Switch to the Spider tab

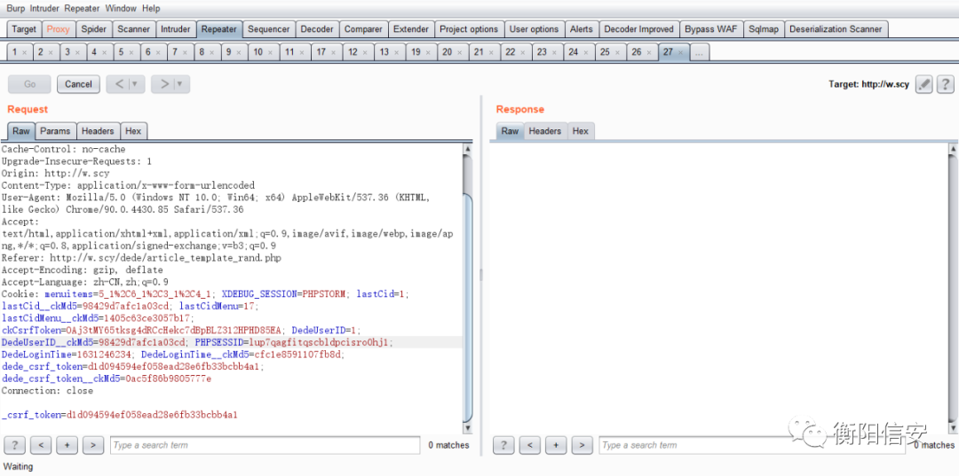93,29
